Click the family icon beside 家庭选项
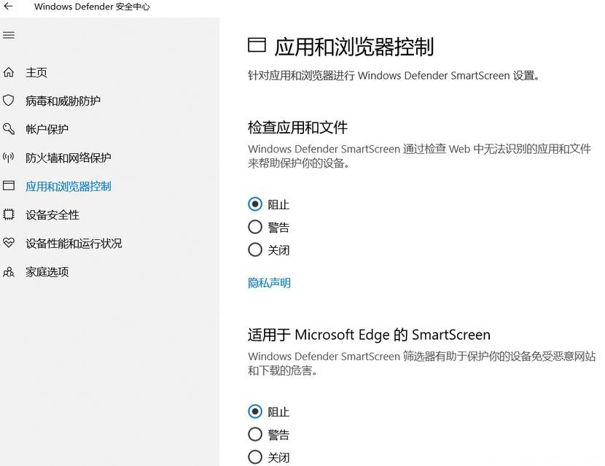This screenshot has height=466, width=605. [9, 272]
